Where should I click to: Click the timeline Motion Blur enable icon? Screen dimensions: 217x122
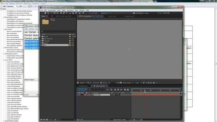click(121, 89)
